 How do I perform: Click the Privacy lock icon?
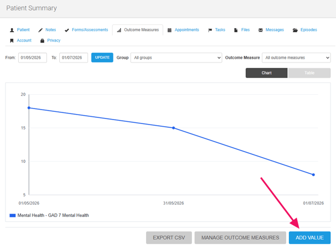click(x=42, y=41)
